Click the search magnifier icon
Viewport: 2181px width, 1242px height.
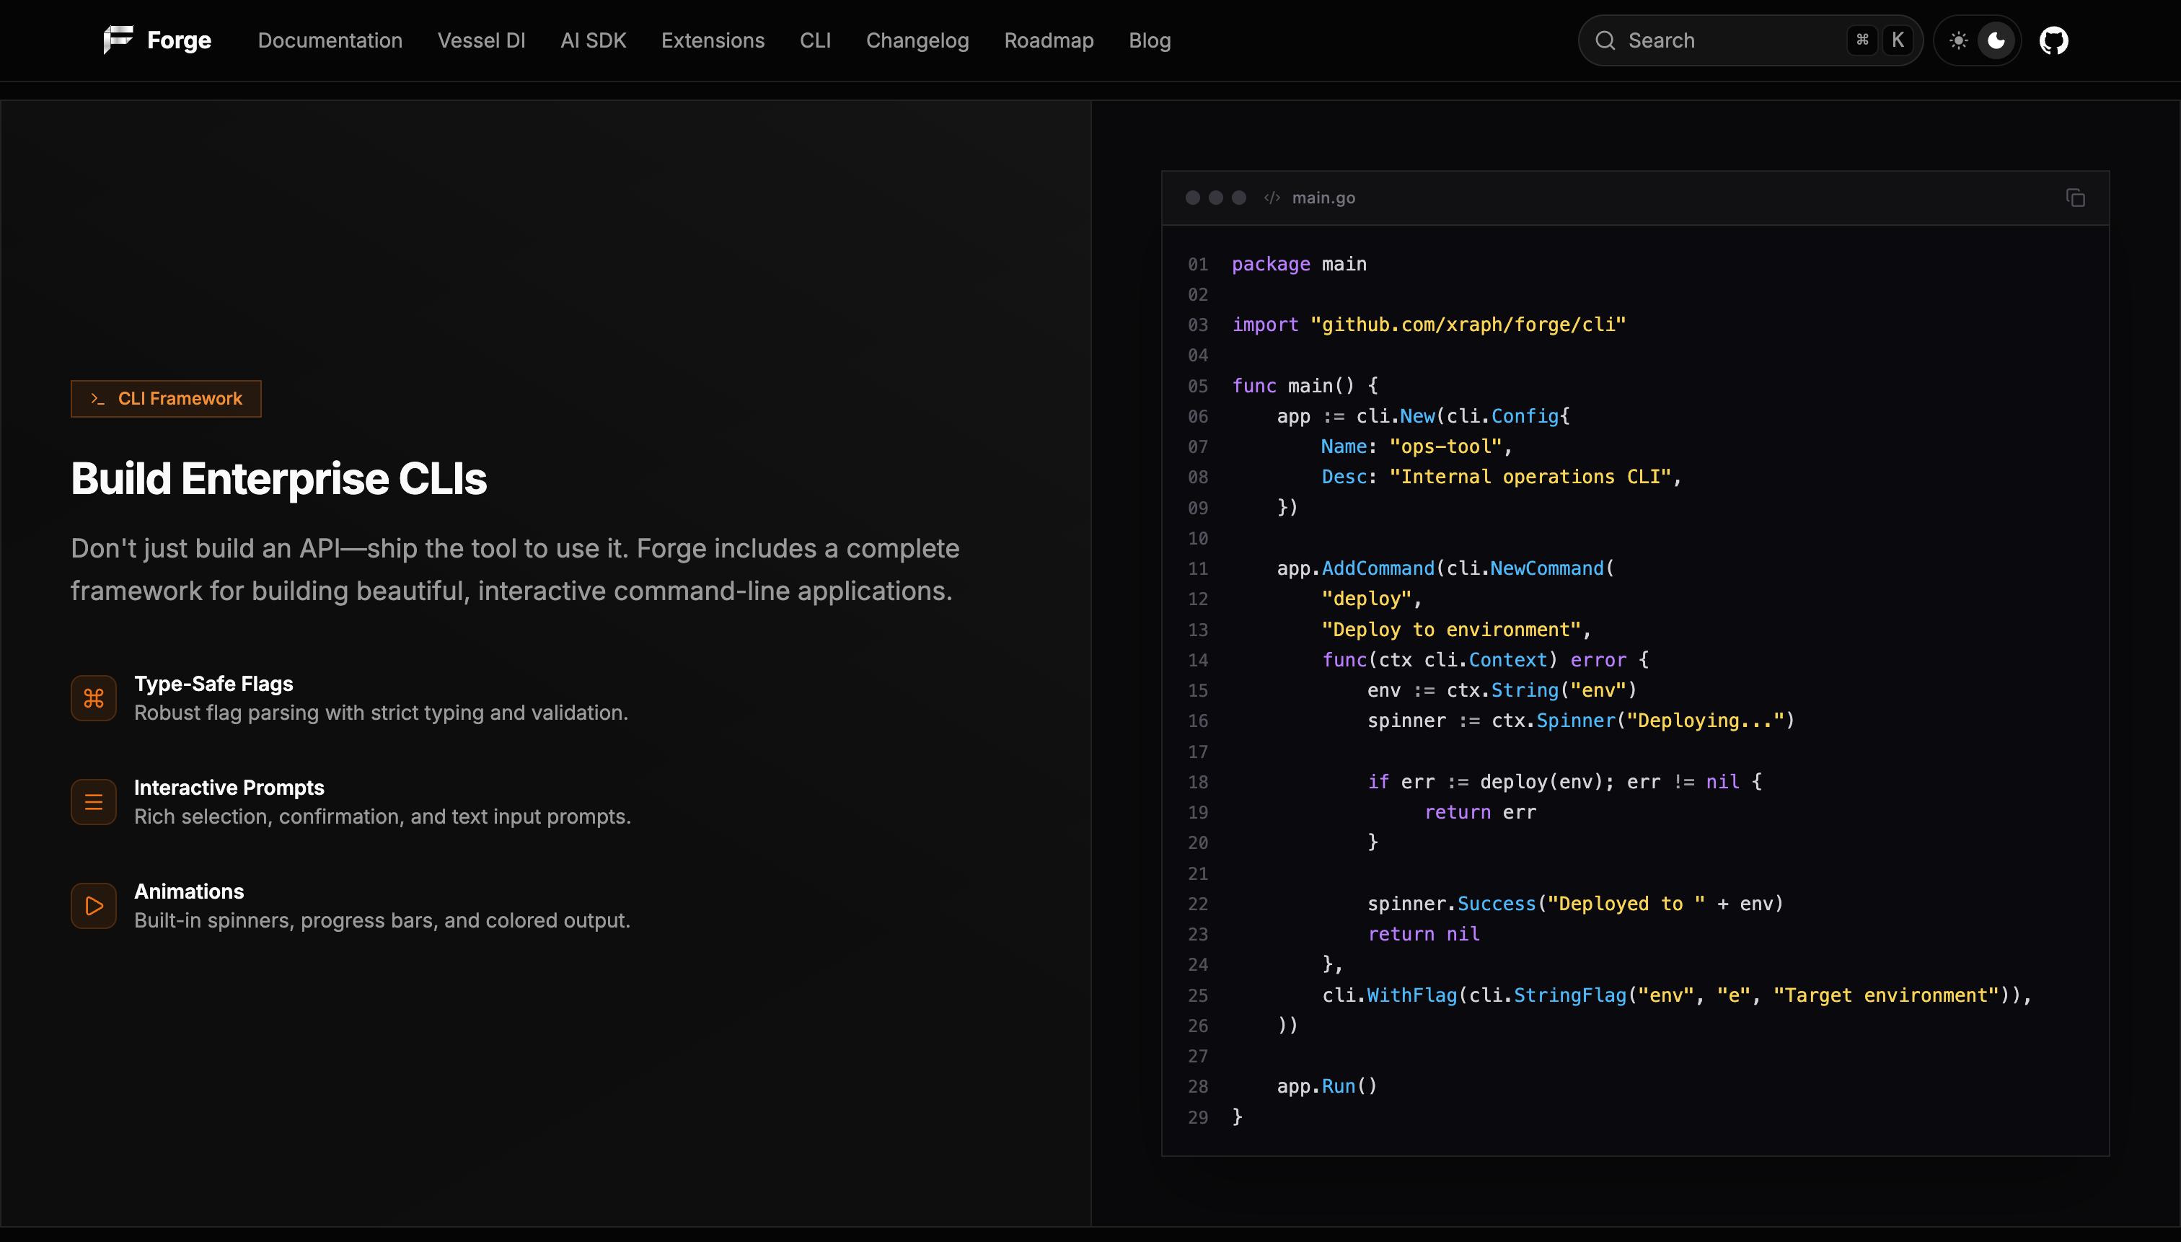pyautogui.click(x=1606, y=40)
